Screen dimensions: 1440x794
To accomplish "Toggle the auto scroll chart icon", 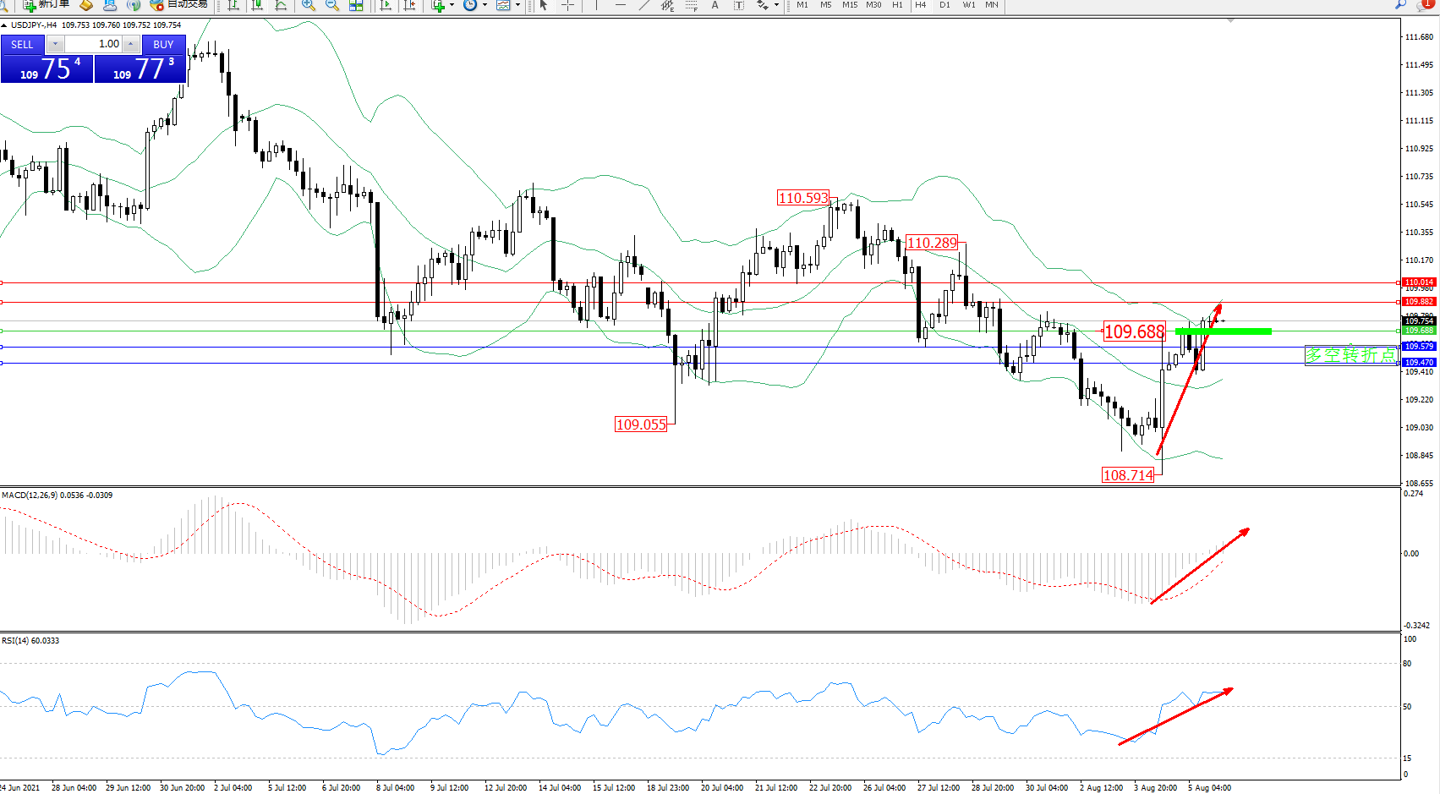I will point(386,5).
